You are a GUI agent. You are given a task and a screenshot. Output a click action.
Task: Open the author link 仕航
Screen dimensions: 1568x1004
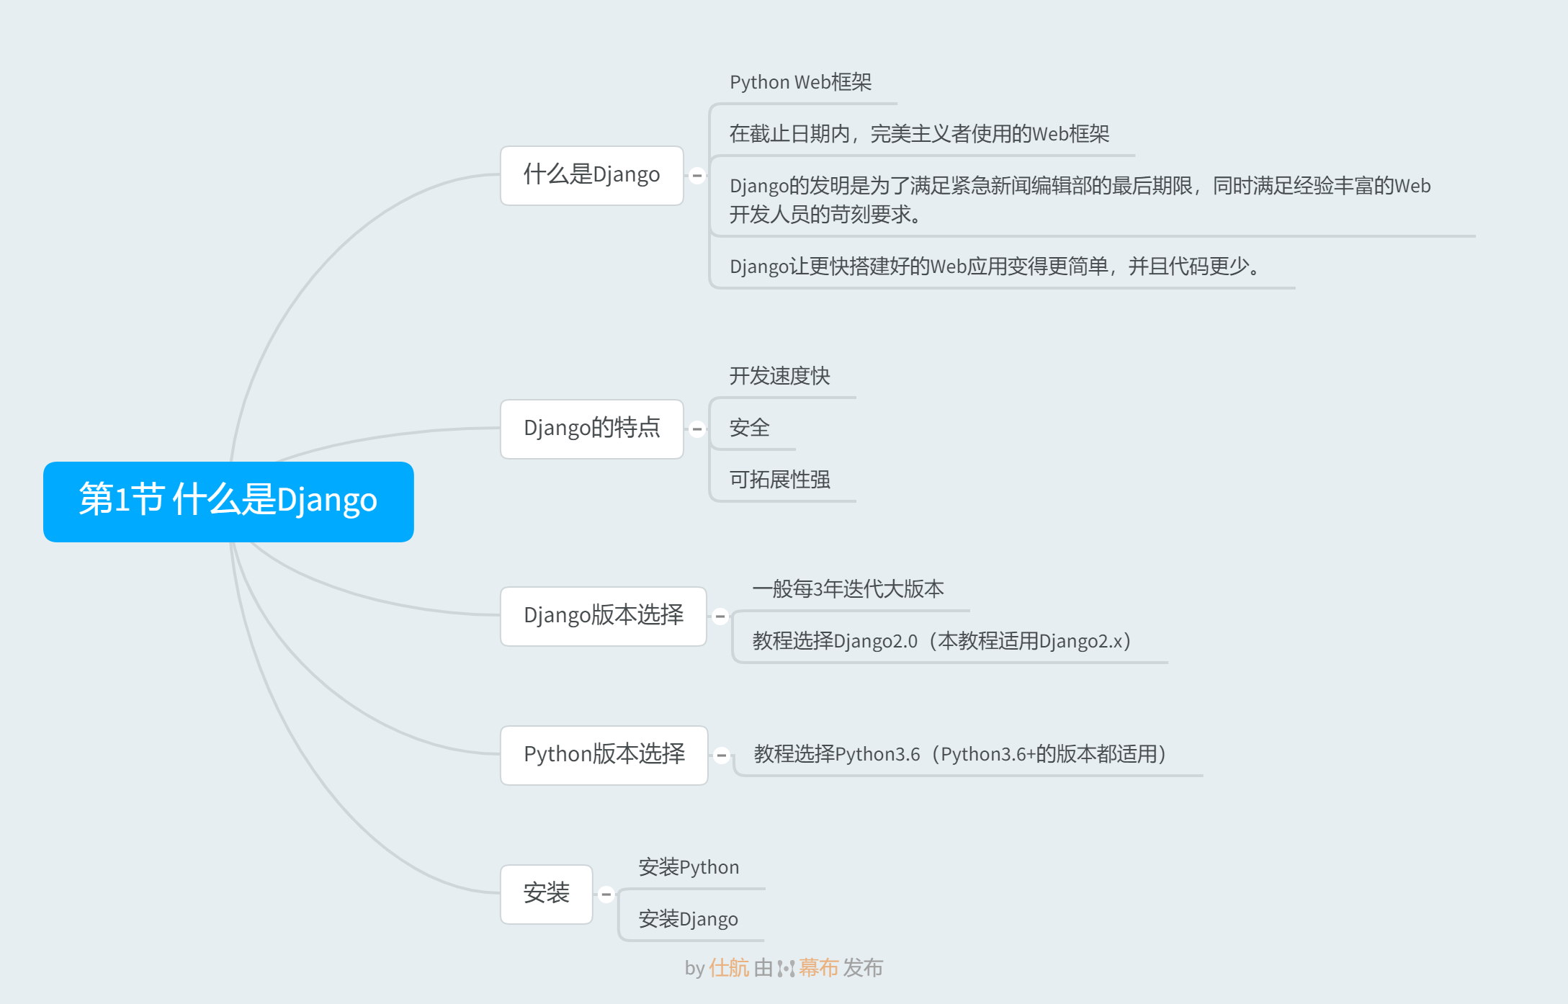[x=729, y=968]
